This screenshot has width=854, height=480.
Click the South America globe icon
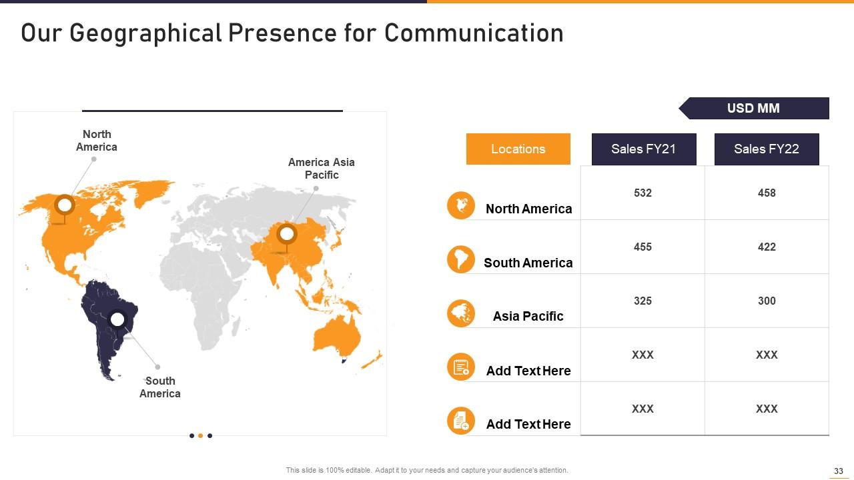461,259
